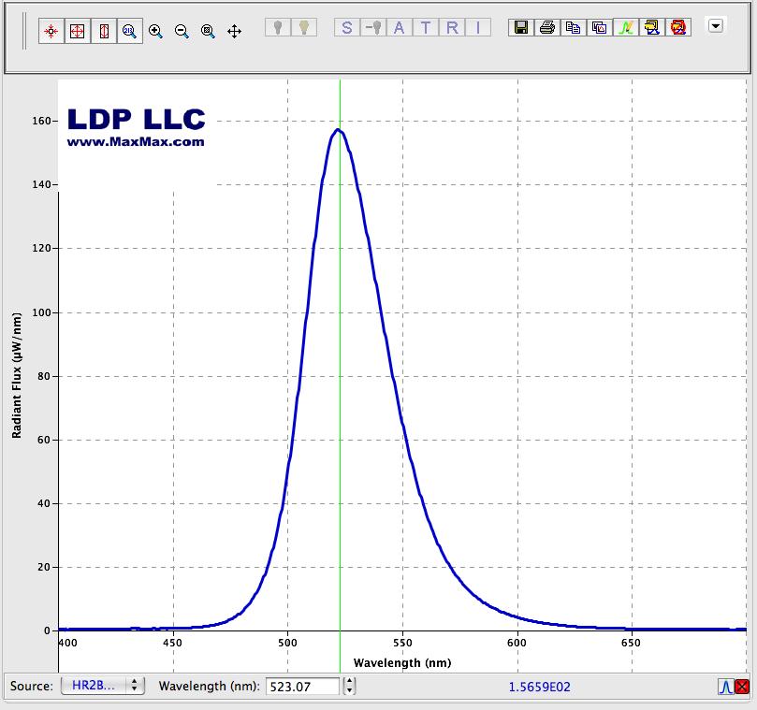Image resolution: width=757 pixels, height=710 pixels.
Task: Click the reference spectrum yellow bulb icon
Action: point(304,27)
